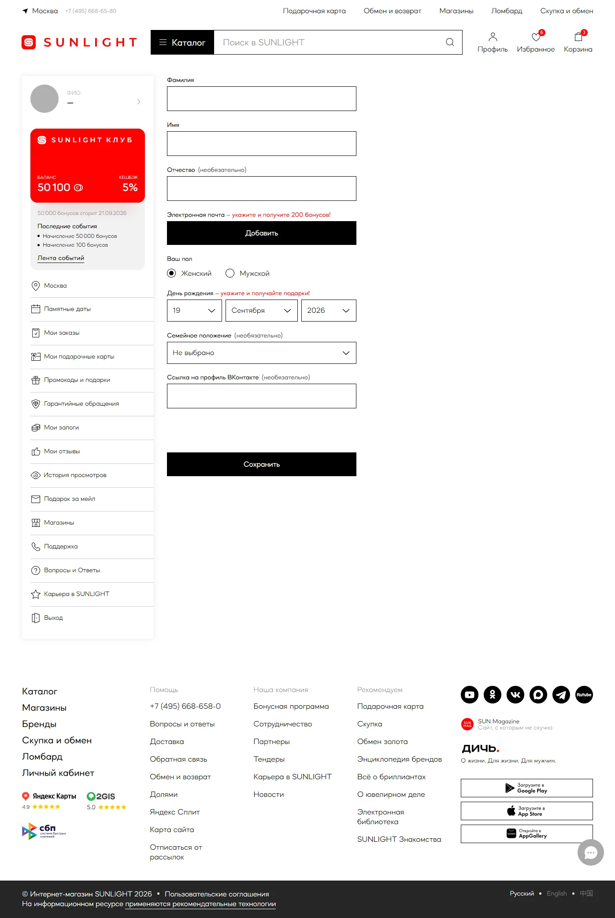Click the Добавить email button

(262, 233)
